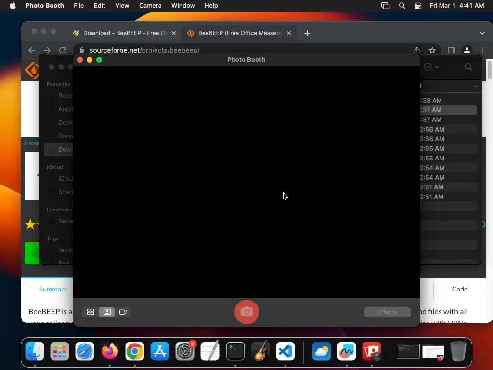Open the File menu
The image size is (493, 370).
pyautogui.click(x=78, y=6)
